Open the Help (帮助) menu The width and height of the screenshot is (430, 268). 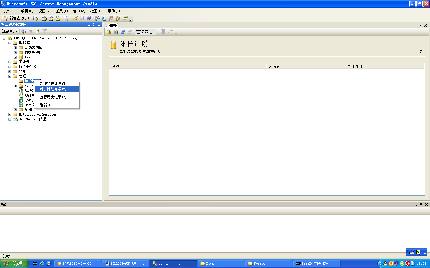[114, 11]
